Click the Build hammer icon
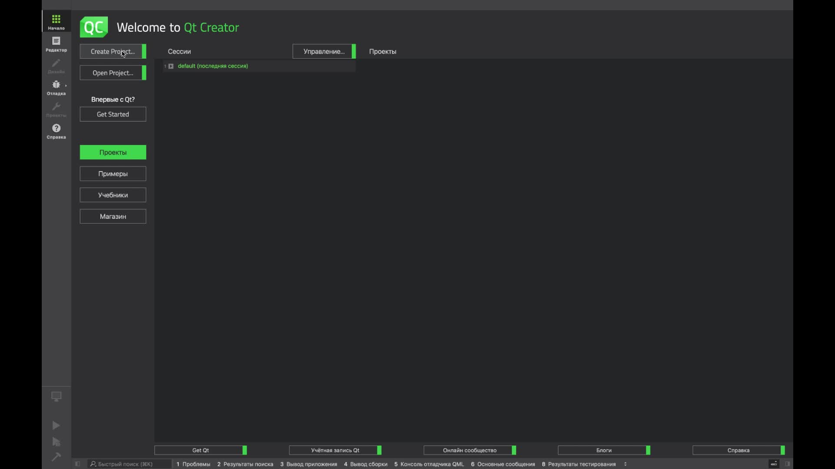835x469 pixels. [x=56, y=457]
